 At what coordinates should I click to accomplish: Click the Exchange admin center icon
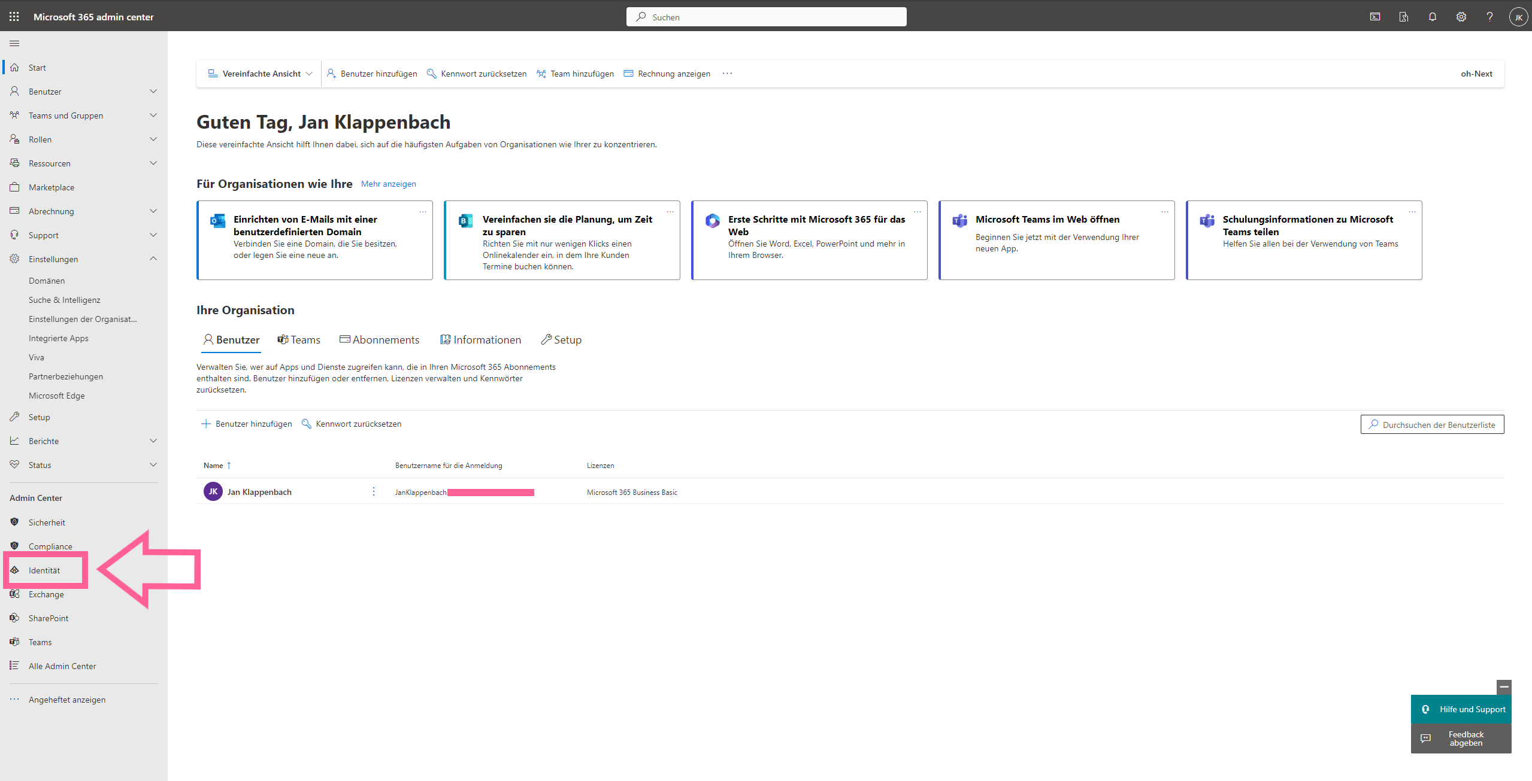click(x=14, y=594)
